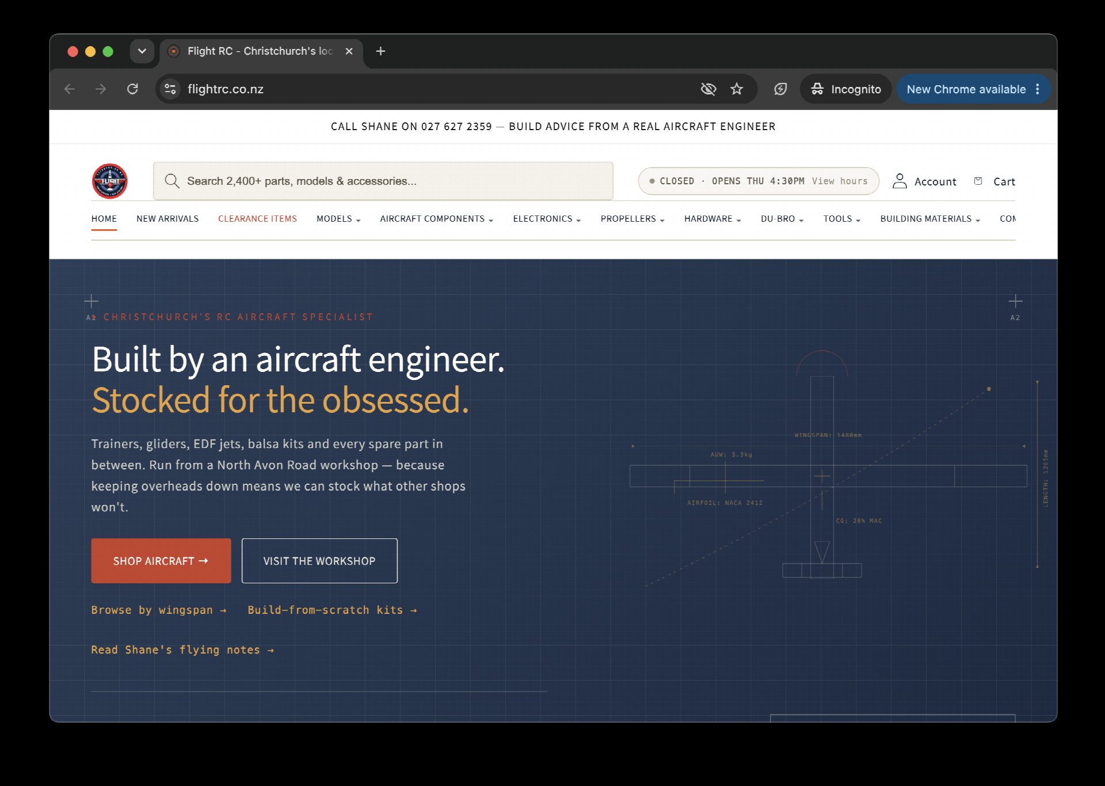Image resolution: width=1105 pixels, height=786 pixels.
Task: Click 'Christchurch's RC Aircraft Specialist' tagline
Action: (238, 317)
